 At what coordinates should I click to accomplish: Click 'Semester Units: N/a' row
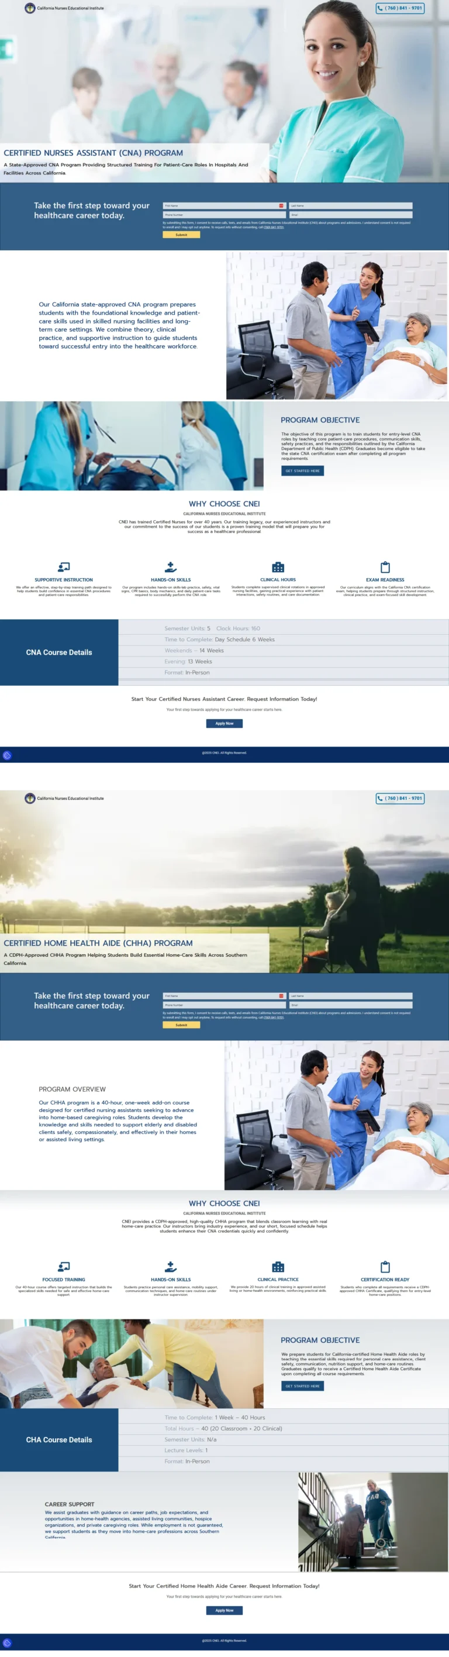click(284, 1439)
